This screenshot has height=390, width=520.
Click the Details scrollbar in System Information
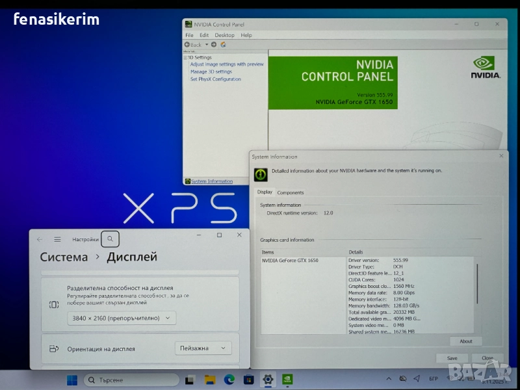(x=477, y=283)
